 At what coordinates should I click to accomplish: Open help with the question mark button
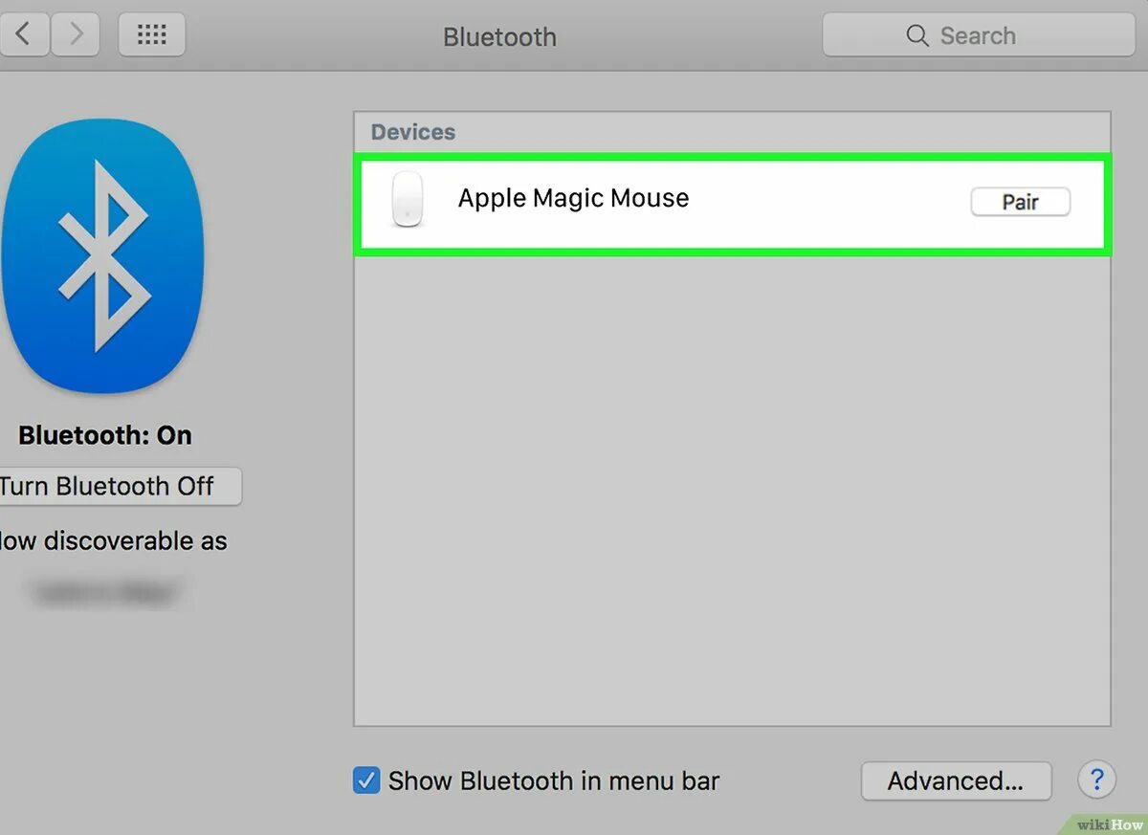(1096, 780)
